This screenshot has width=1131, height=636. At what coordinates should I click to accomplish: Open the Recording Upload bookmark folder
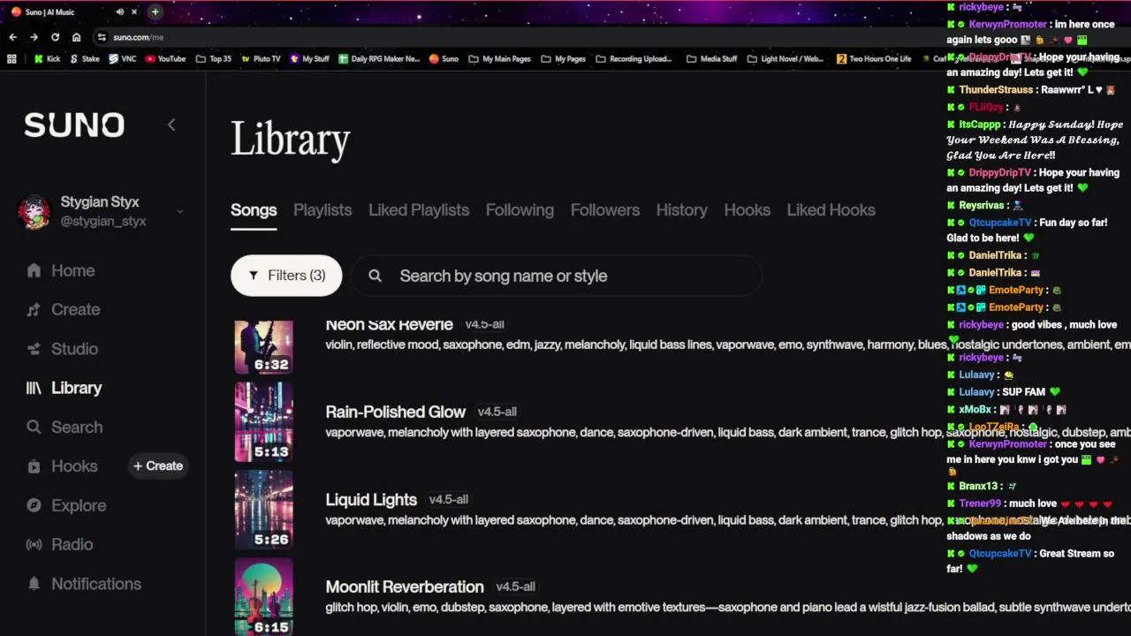point(634,59)
